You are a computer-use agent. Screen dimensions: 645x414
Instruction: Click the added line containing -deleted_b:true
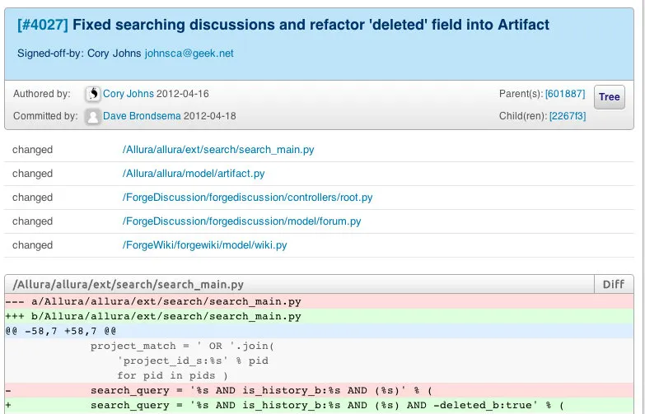pyautogui.click(x=326, y=406)
